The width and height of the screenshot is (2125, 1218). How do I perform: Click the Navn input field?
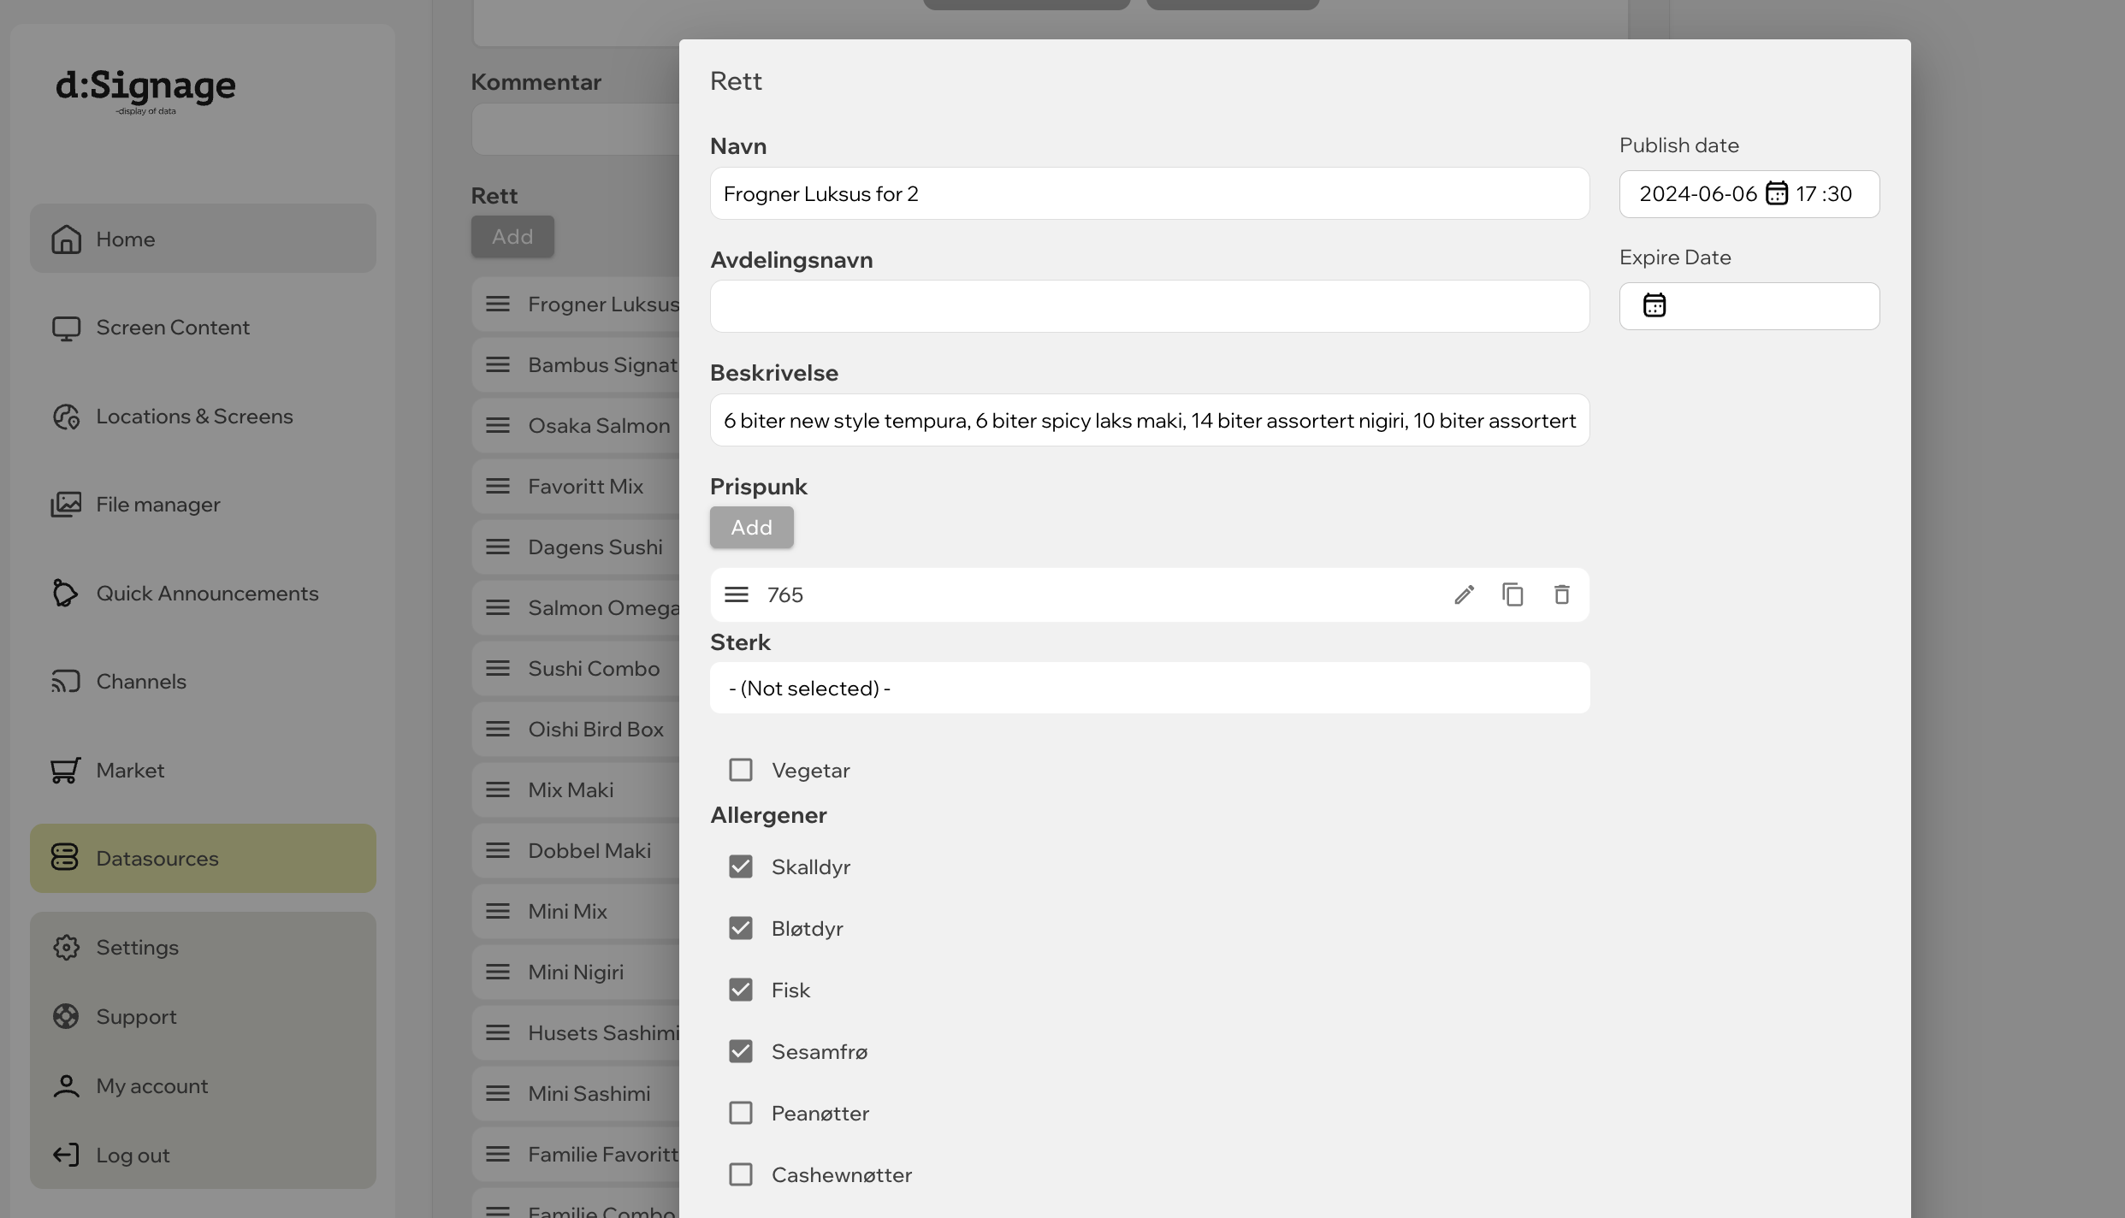pyautogui.click(x=1150, y=193)
